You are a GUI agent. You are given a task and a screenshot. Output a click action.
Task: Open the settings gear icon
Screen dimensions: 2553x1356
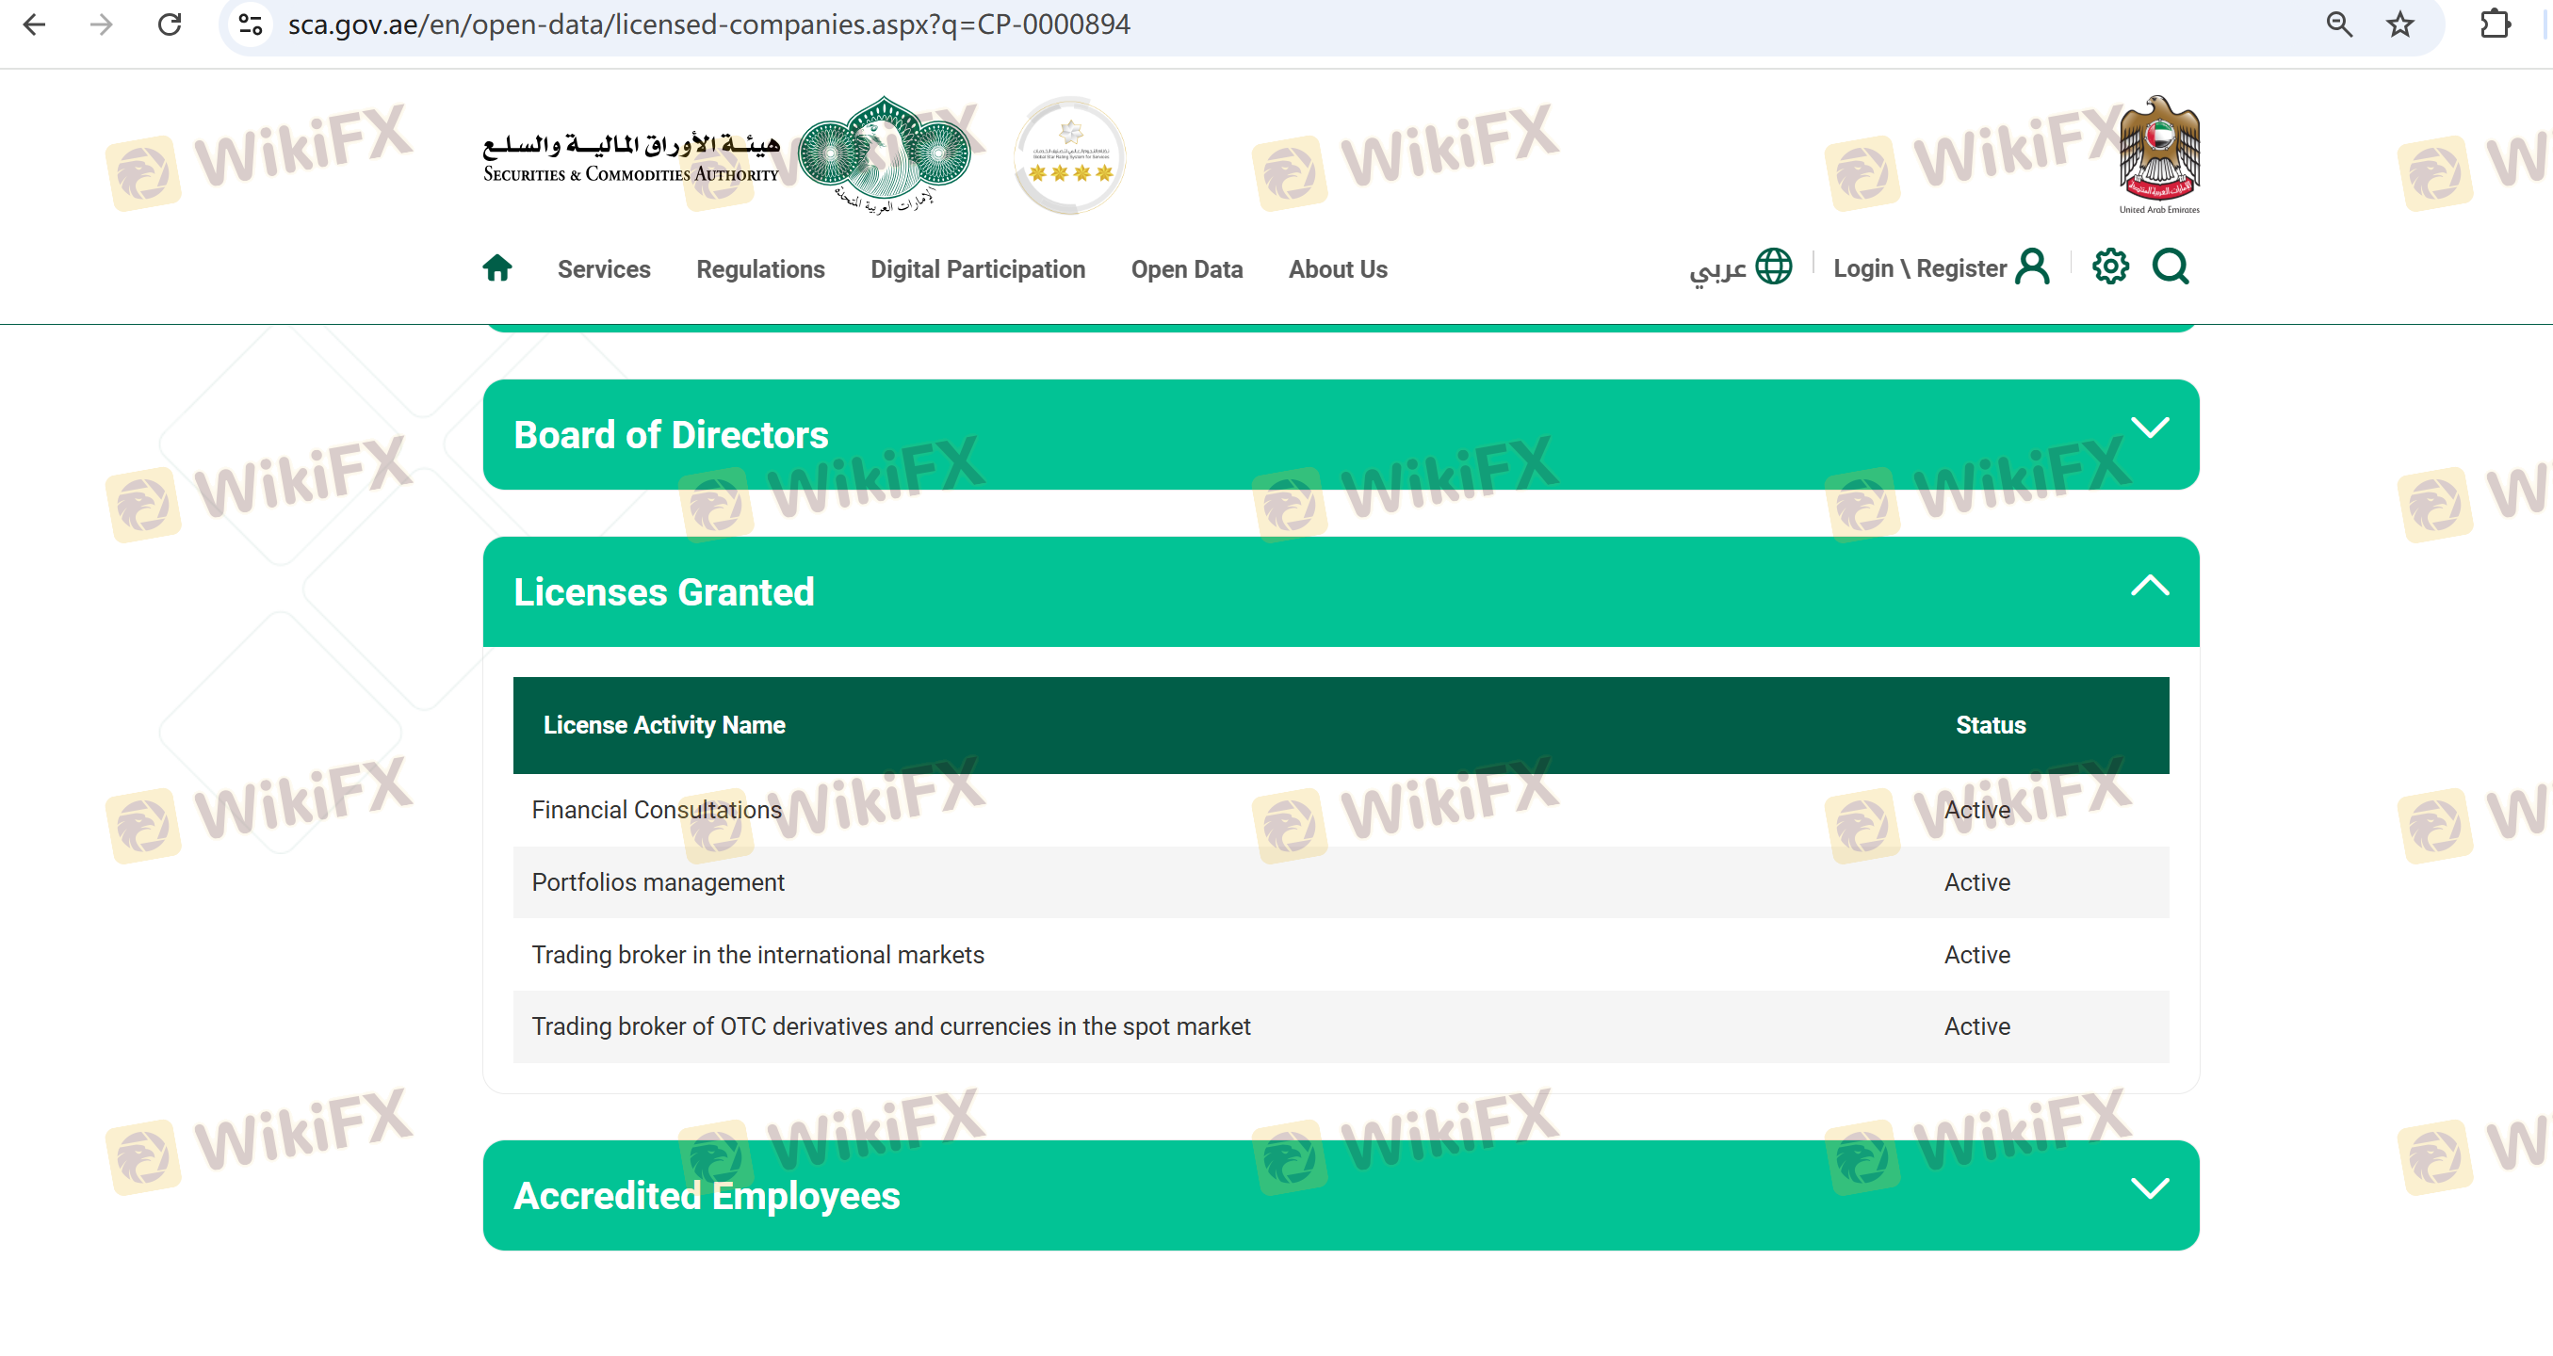(x=2110, y=266)
